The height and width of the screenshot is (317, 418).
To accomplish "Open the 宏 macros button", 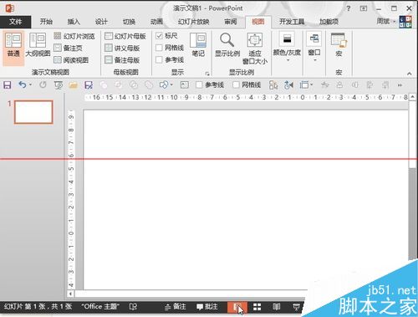I will pyautogui.click(x=339, y=44).
